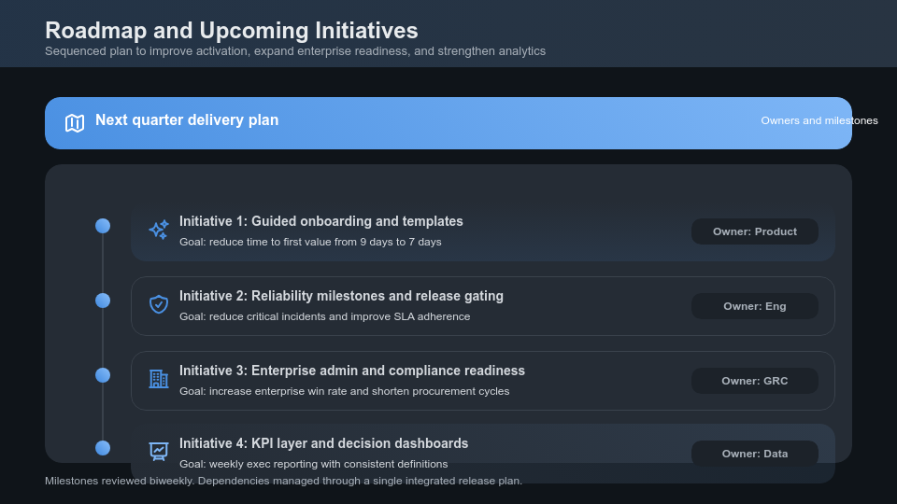Image resolution: width=897 pixels, height=504 pixels.
Task: Select the Initiative 1 timeline dot
Action: pyautogui.click(x=103, y=226)
